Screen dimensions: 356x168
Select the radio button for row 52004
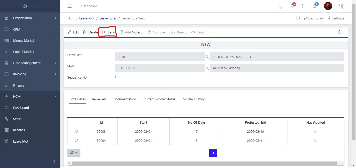(76, 140)
